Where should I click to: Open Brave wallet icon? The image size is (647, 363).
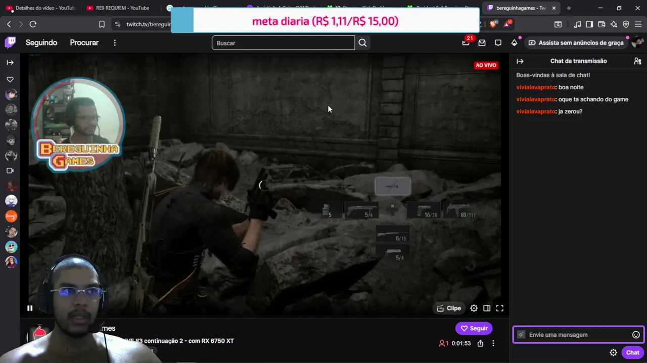click(x=602, y=24)
